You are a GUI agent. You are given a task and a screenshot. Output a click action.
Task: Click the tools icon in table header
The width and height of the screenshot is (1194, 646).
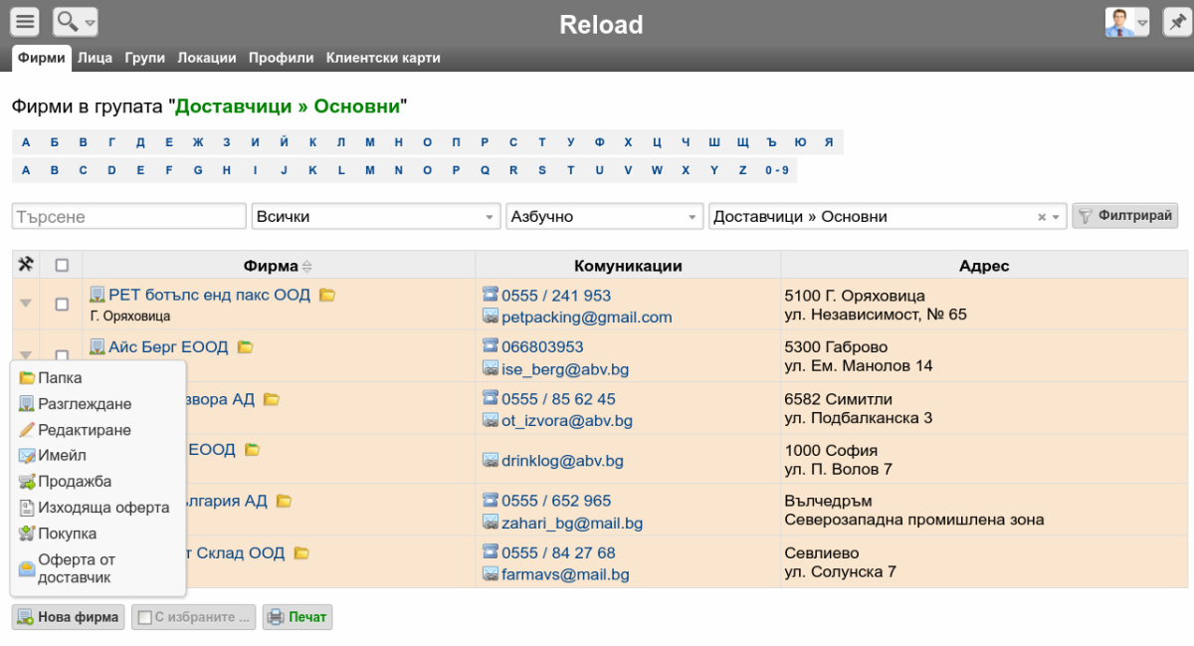(26, 265)
